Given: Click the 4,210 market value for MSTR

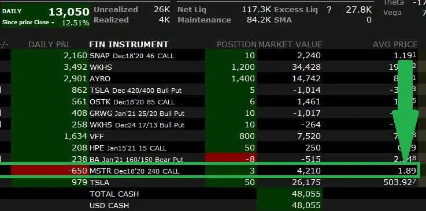Looking at the screenshot, I should pos(309,171).
